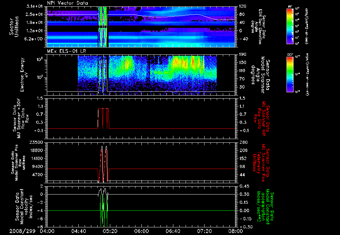
Task: Click the white "Model Scanner Angle degrees" axis label
Action: click(x=260, y=75)
